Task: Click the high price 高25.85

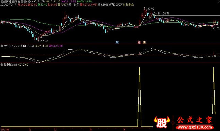Action: (32, 5)
